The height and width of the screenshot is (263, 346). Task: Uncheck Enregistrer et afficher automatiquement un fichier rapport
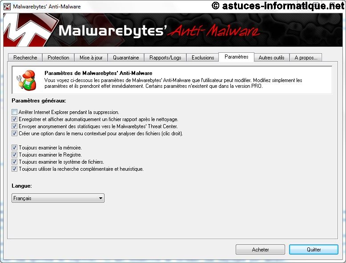(14, 119)
